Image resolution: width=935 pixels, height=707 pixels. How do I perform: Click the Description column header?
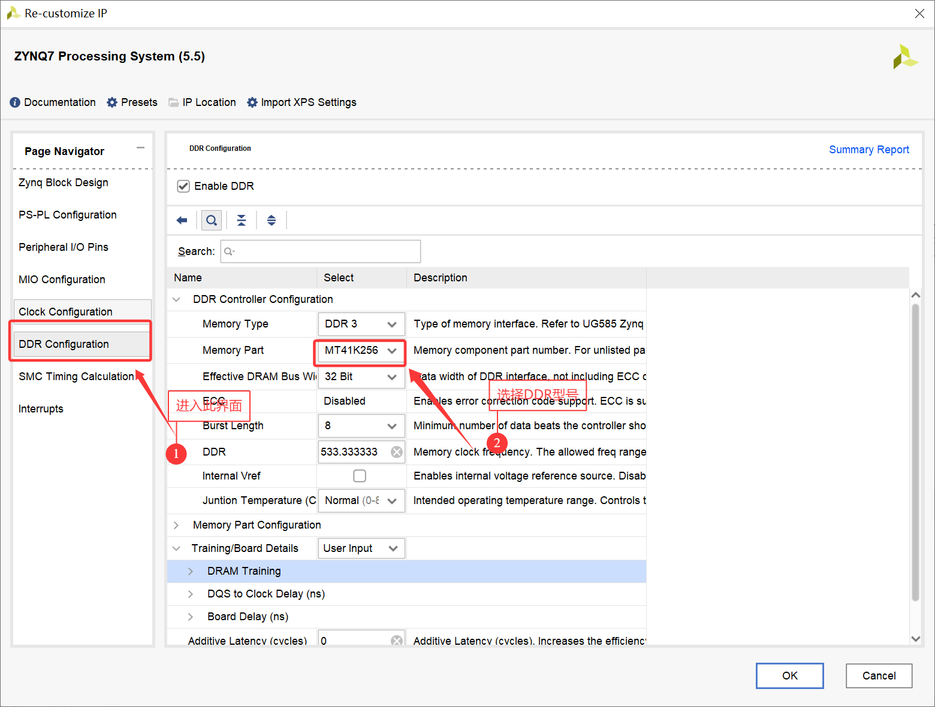pyautogui.click(x=526, y=278)
